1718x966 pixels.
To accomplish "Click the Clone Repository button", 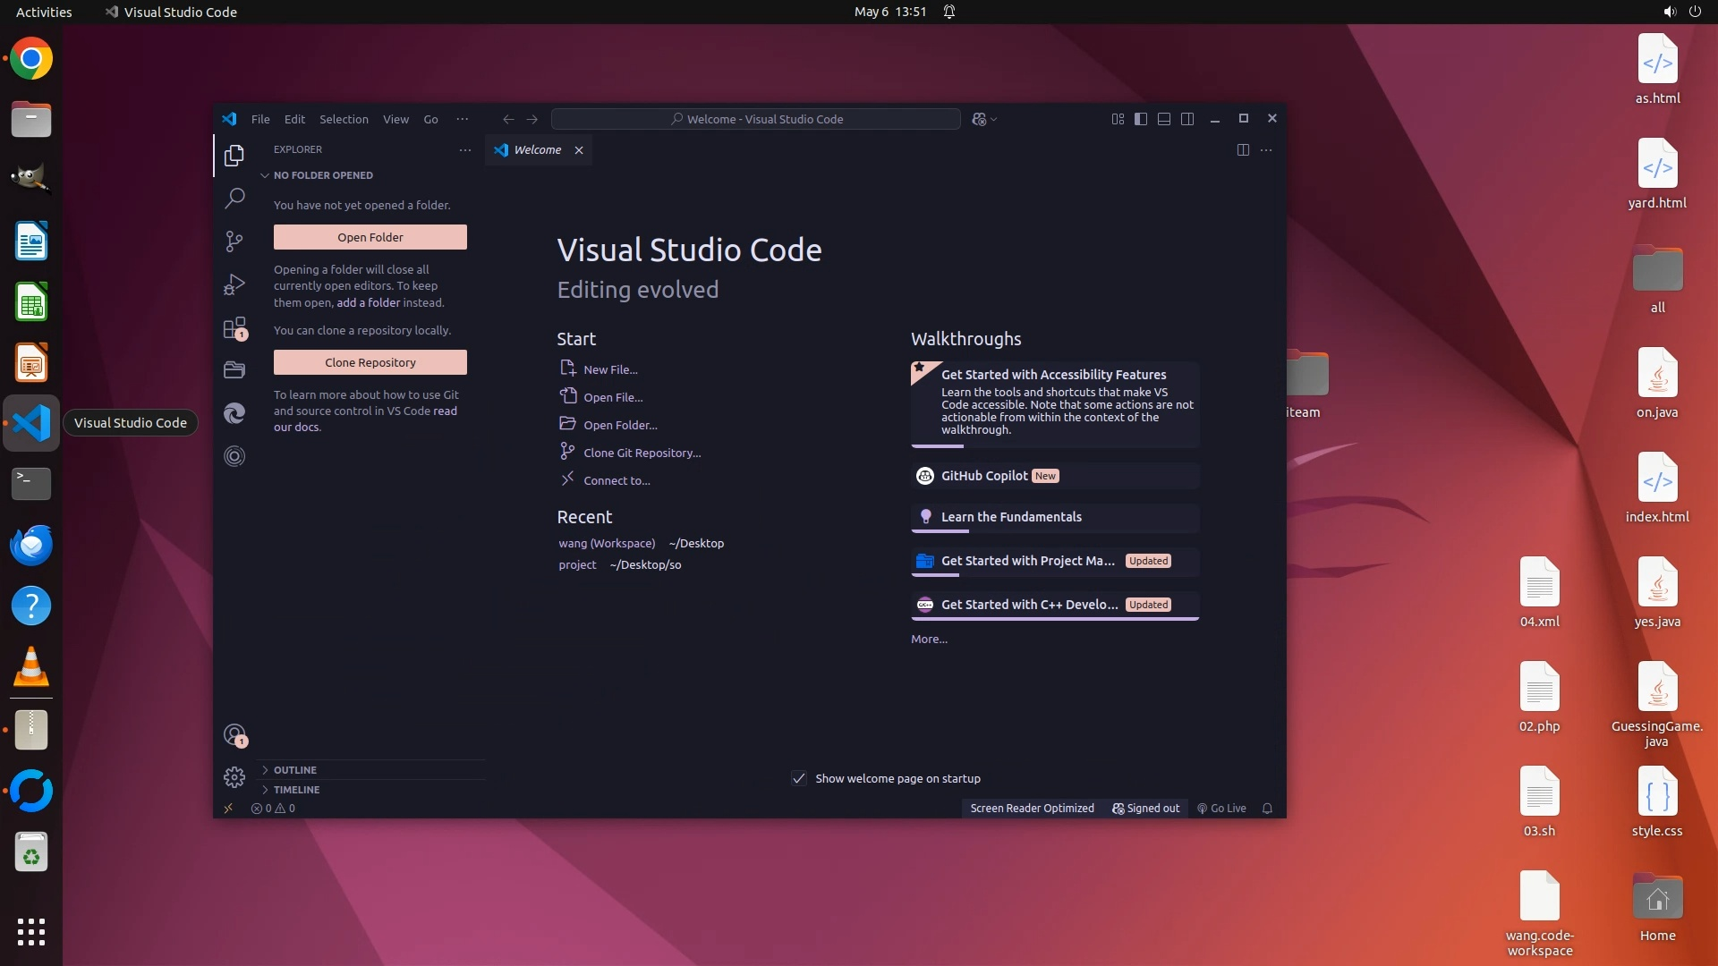I will [370, 362].
